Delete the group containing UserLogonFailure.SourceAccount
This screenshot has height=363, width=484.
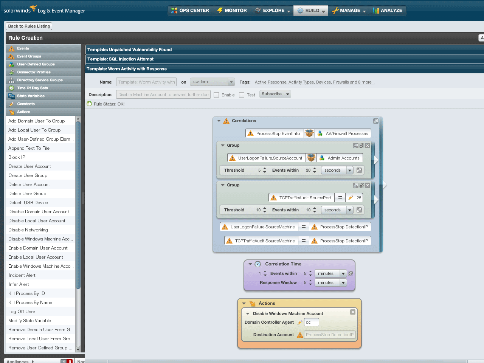(x=368, y=146)
